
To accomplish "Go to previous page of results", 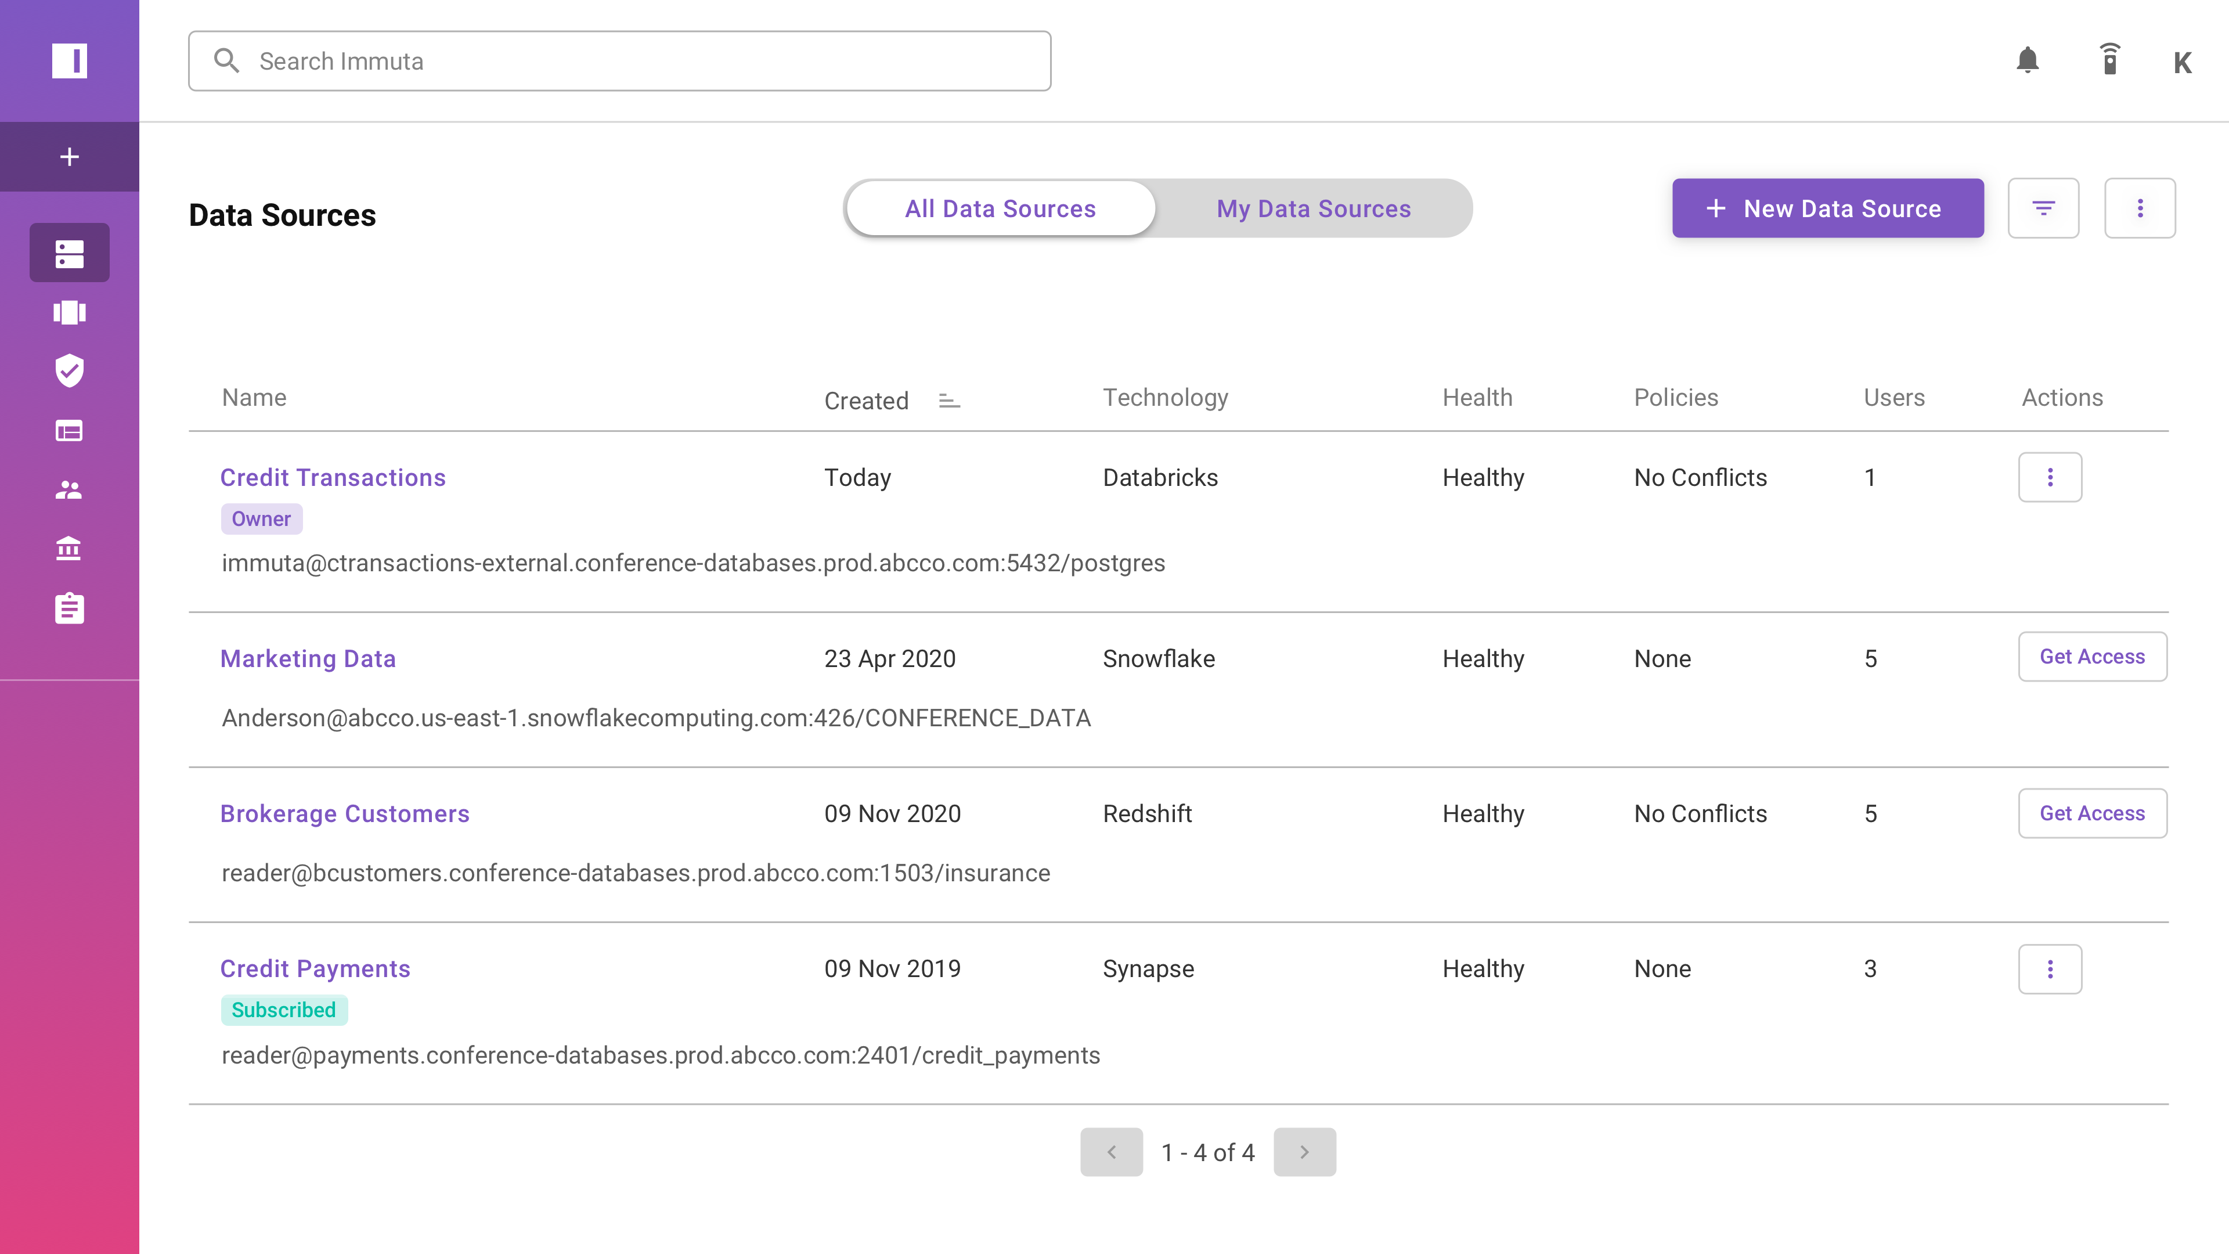I will [1111, 1152].
